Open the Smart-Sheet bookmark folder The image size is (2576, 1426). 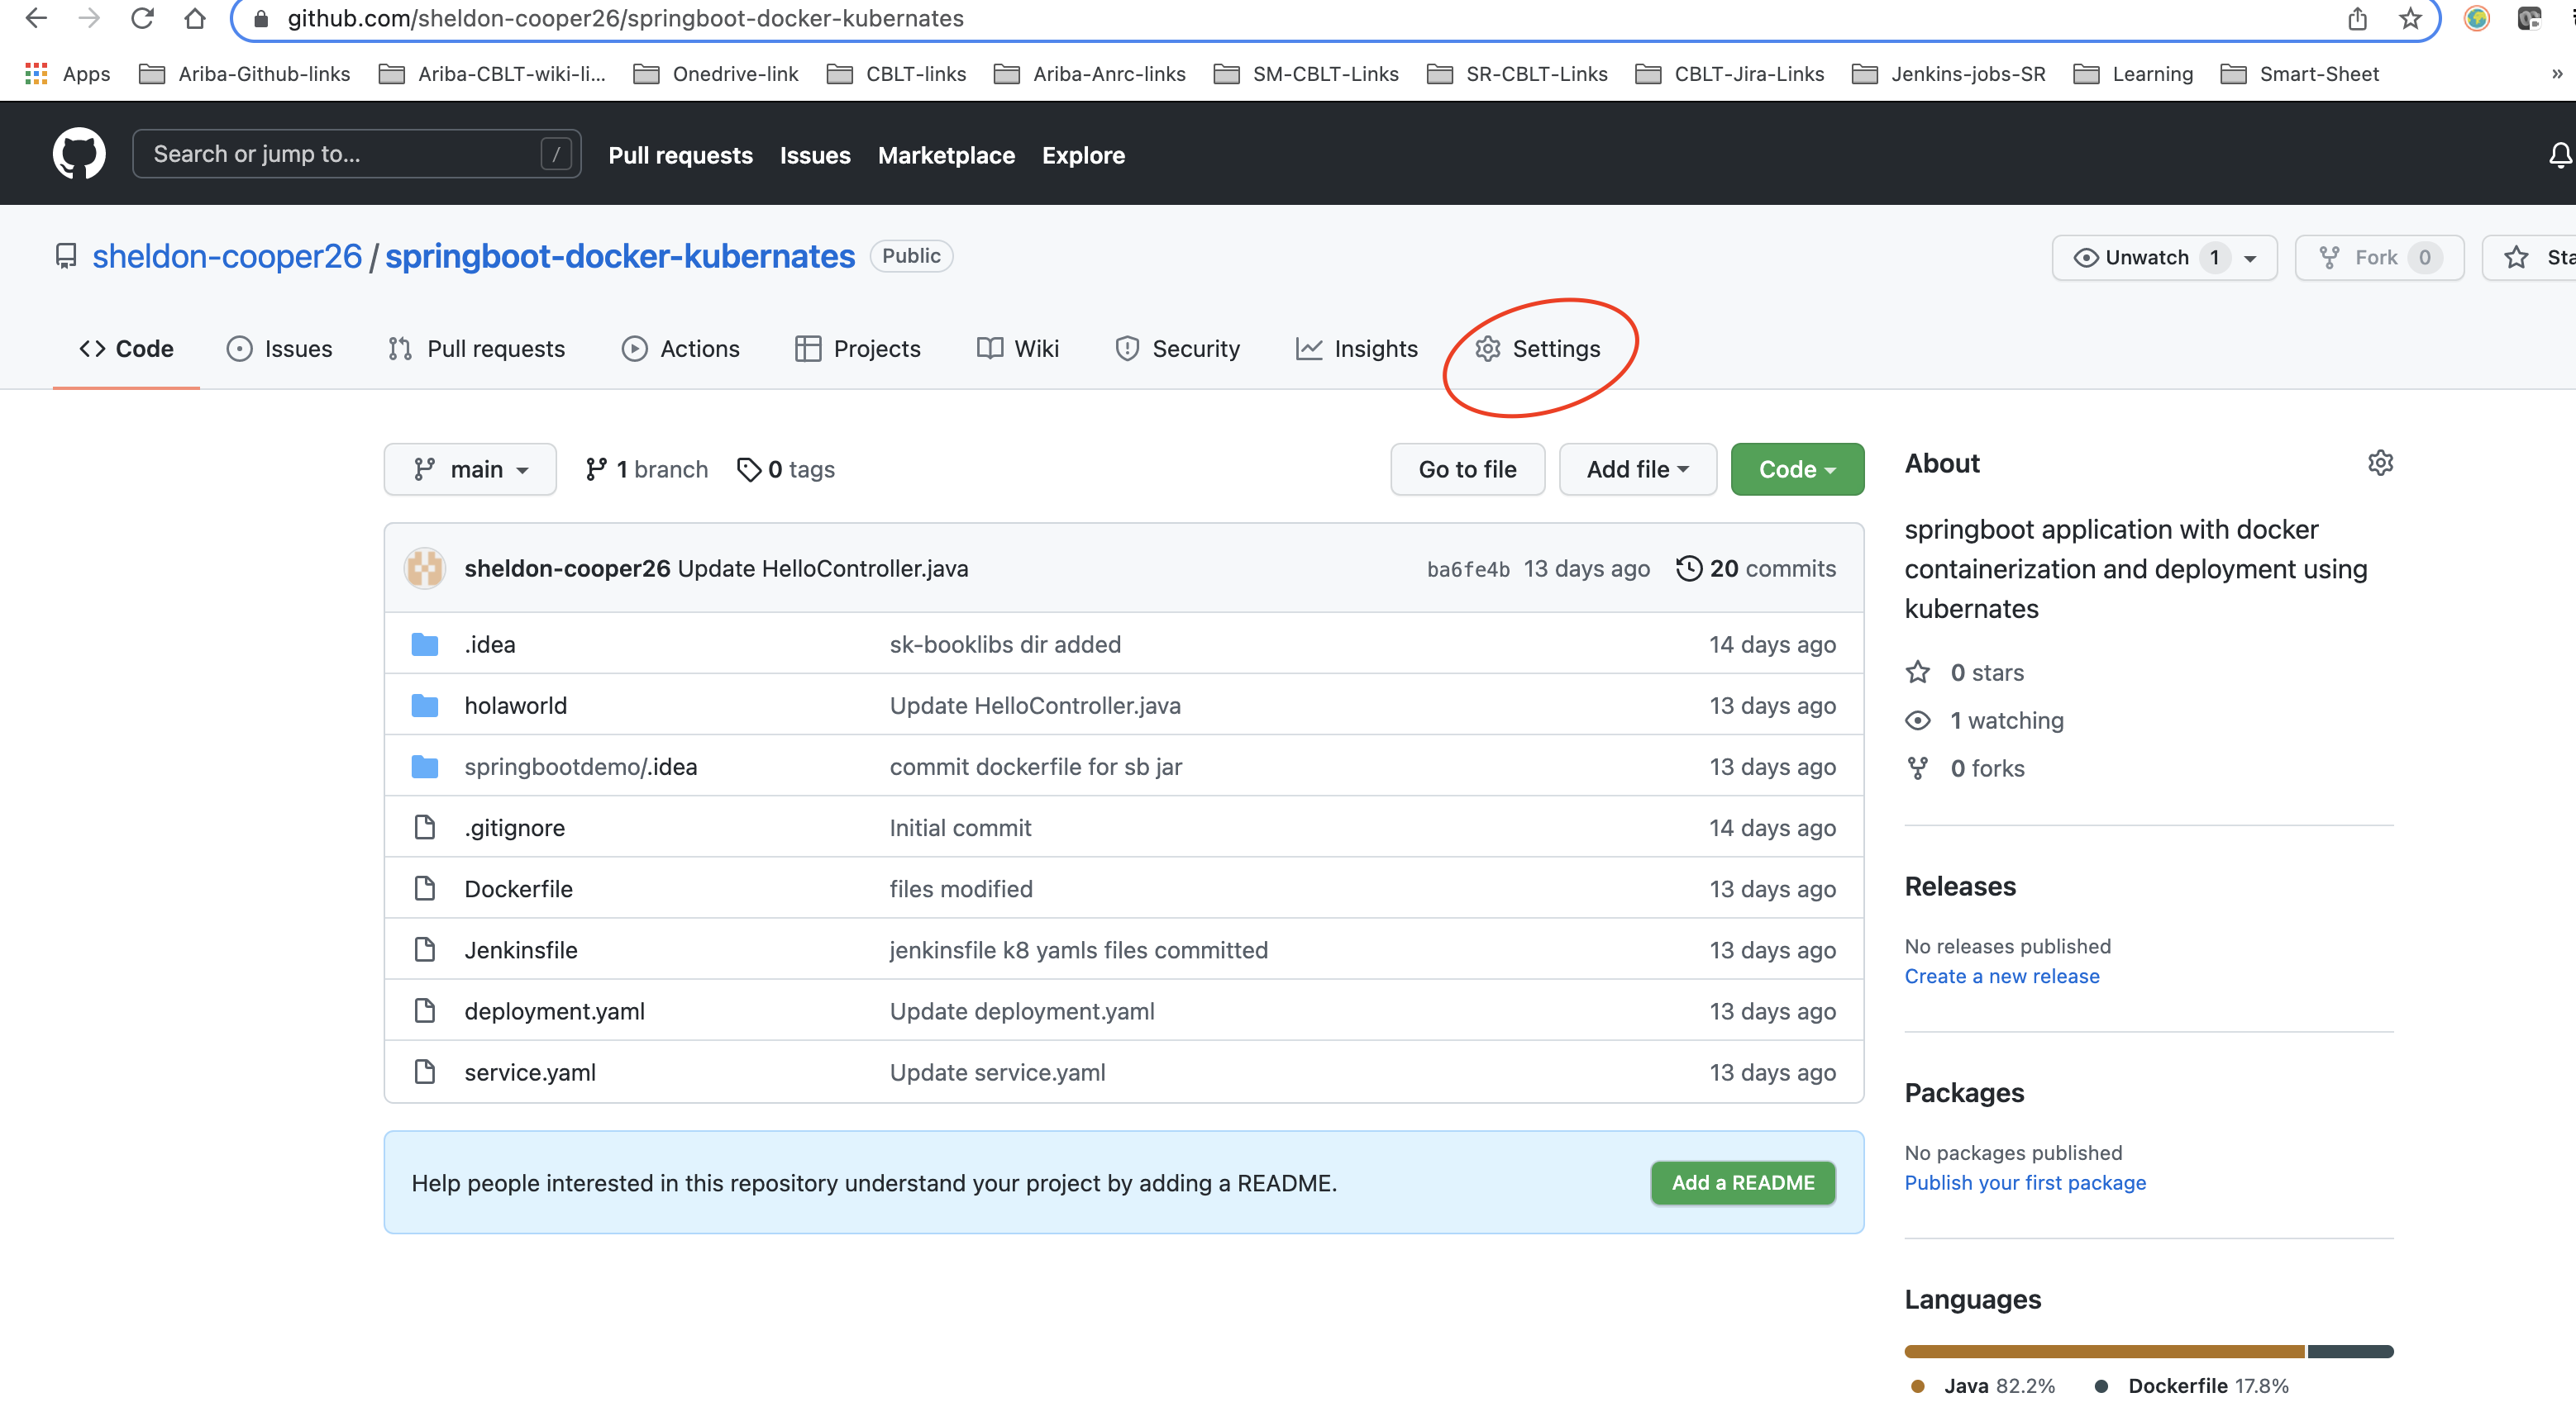tap(2300, 74)
